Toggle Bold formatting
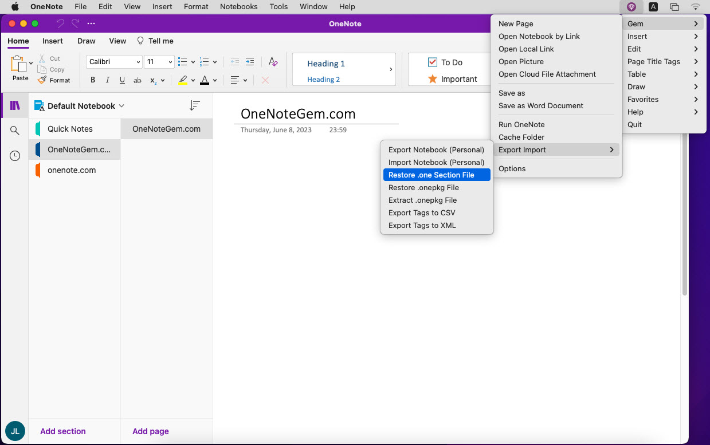The image size is (710, 445). coord(93,80)
